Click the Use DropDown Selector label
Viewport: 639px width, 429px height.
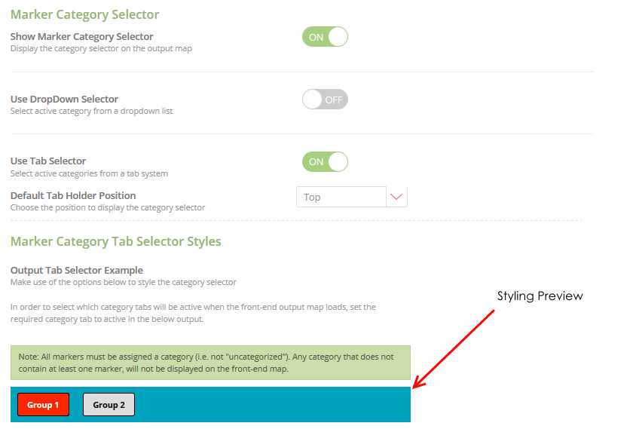coord(64,99)
